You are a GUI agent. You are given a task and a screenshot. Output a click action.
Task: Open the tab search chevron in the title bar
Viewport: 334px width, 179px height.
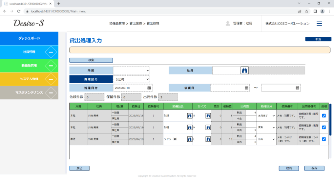click(x=299, y=3)
